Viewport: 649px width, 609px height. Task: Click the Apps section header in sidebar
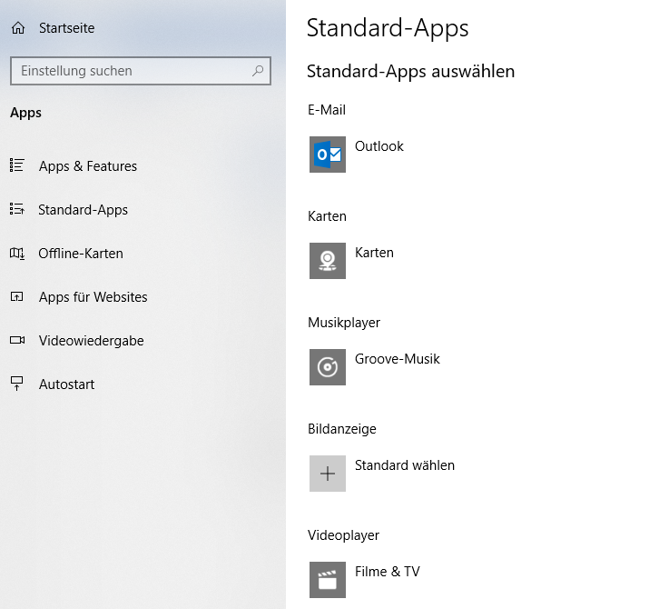click(25, 114)
